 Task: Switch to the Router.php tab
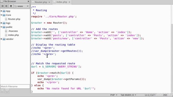point(41,2)
